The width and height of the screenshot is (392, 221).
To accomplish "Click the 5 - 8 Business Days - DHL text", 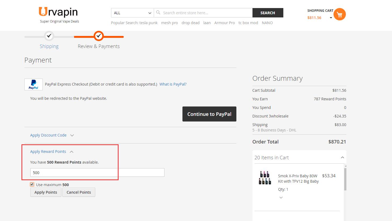I will pos(274,130).
